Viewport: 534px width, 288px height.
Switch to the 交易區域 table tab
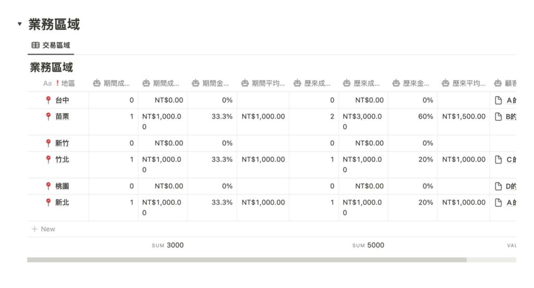(x=51, y=45)
